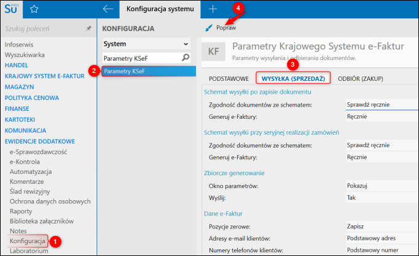The image size is (419, 256).
Task: Open Konfiguracja in the left menu
Action: [27, 241]
